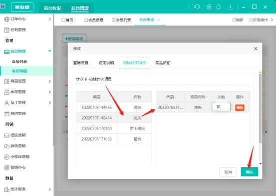This screenshot has width=276, height=196.
Task: Switch to 前台收银 tab
Action: pyautogui.click(x=52, y=8)
